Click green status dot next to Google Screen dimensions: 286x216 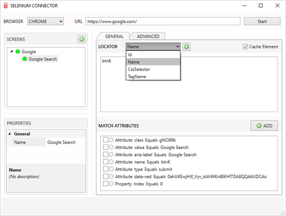click(18, 51)
